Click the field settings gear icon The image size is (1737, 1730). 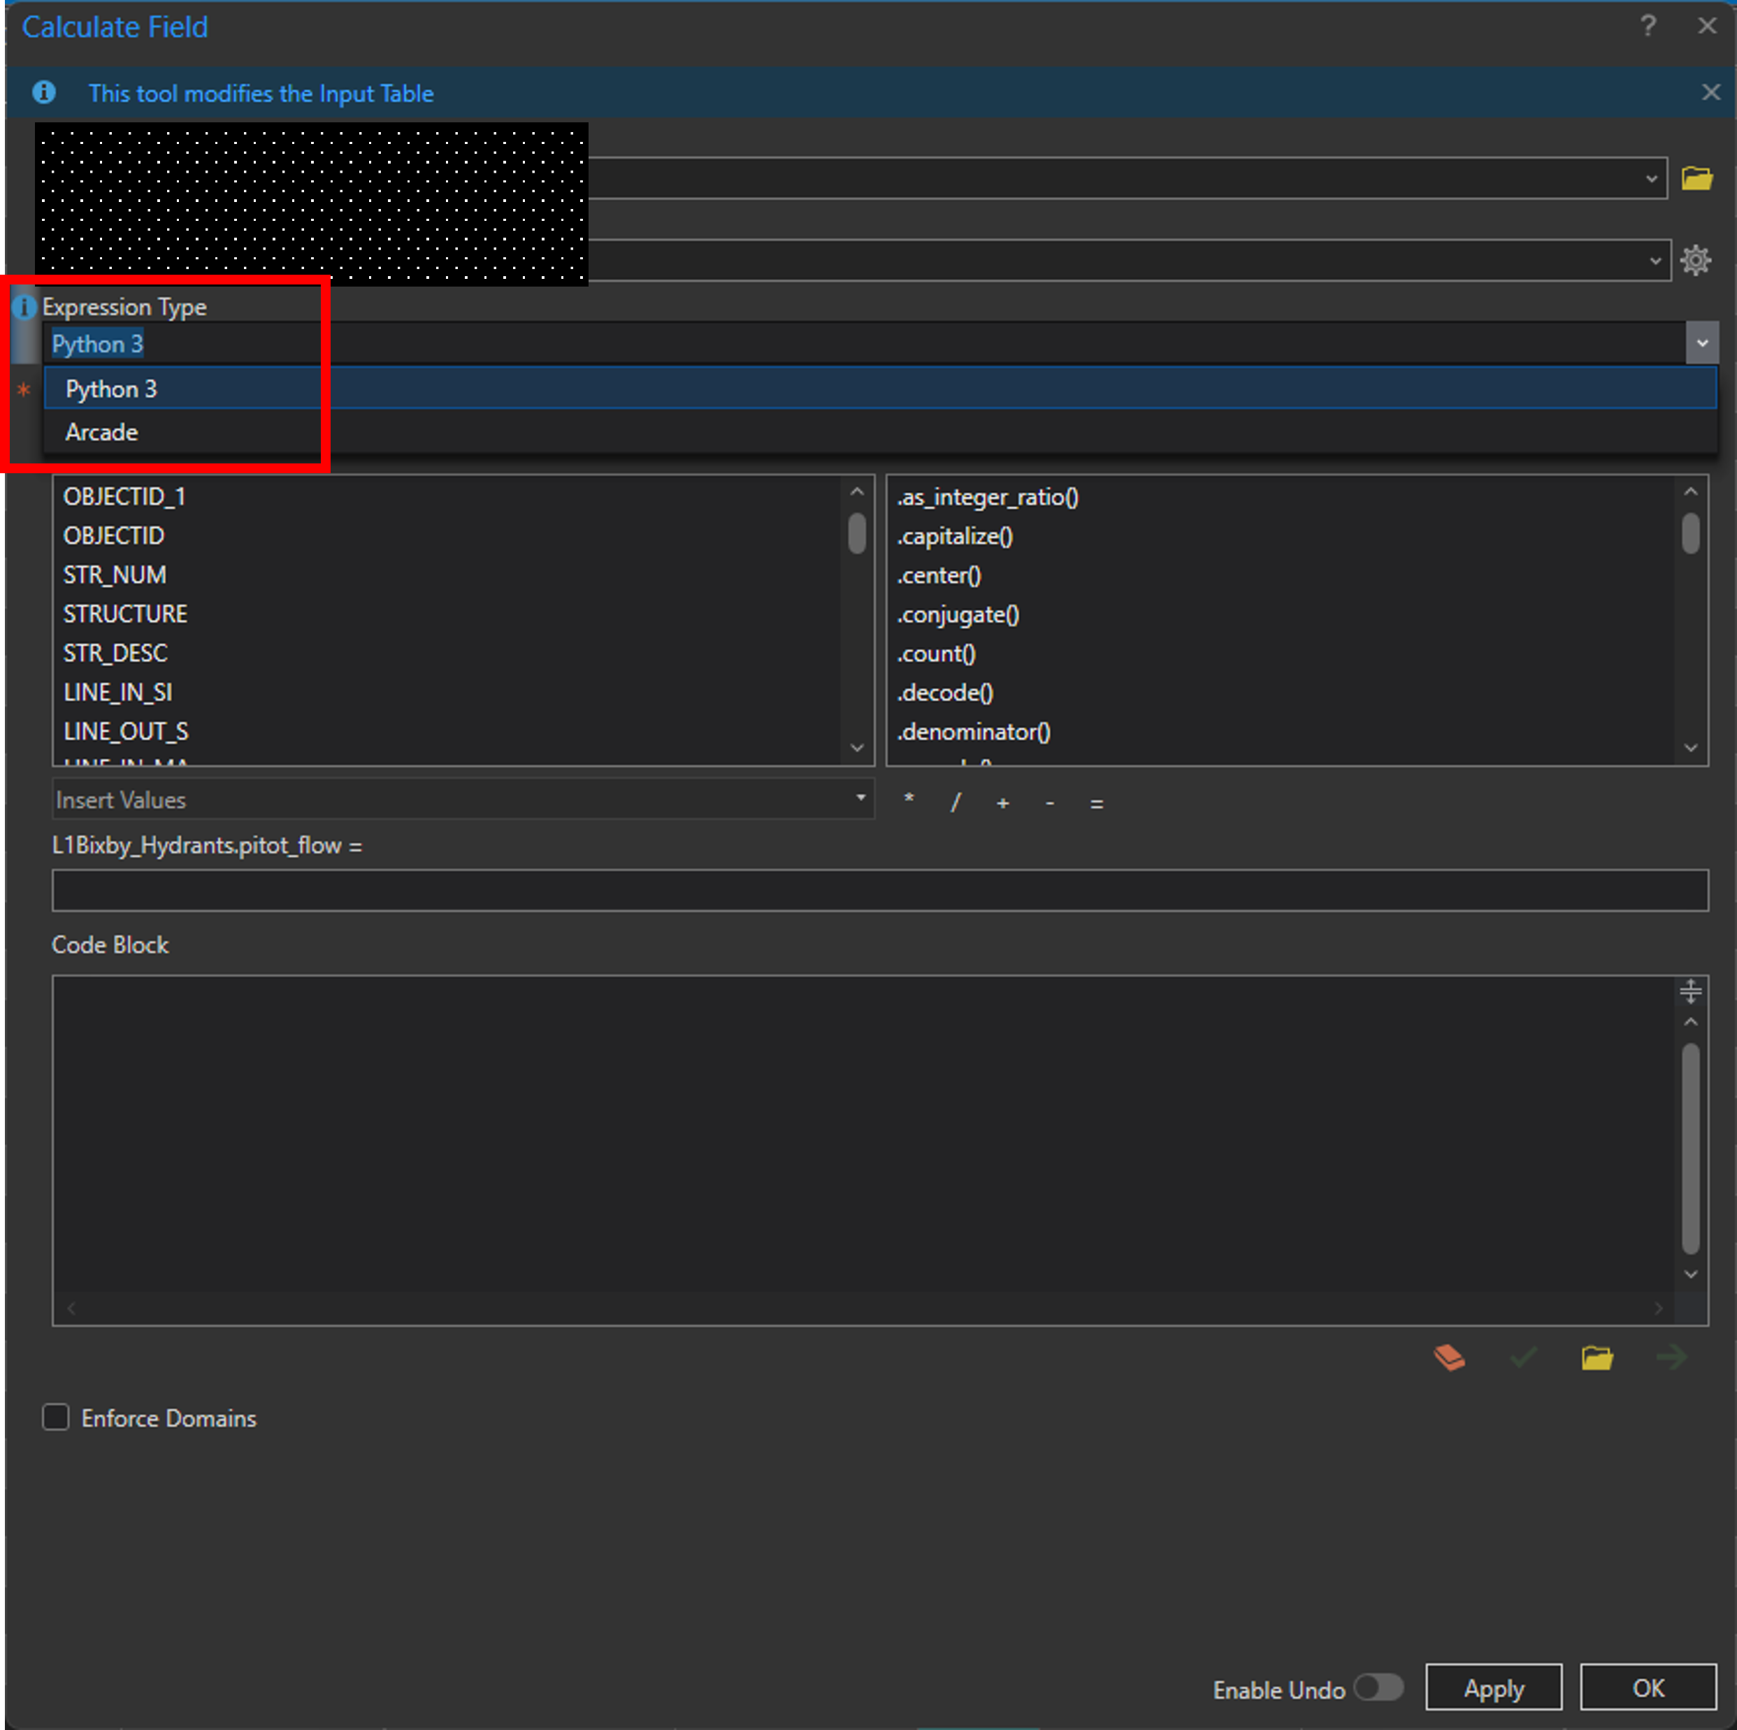(1696, 261)
